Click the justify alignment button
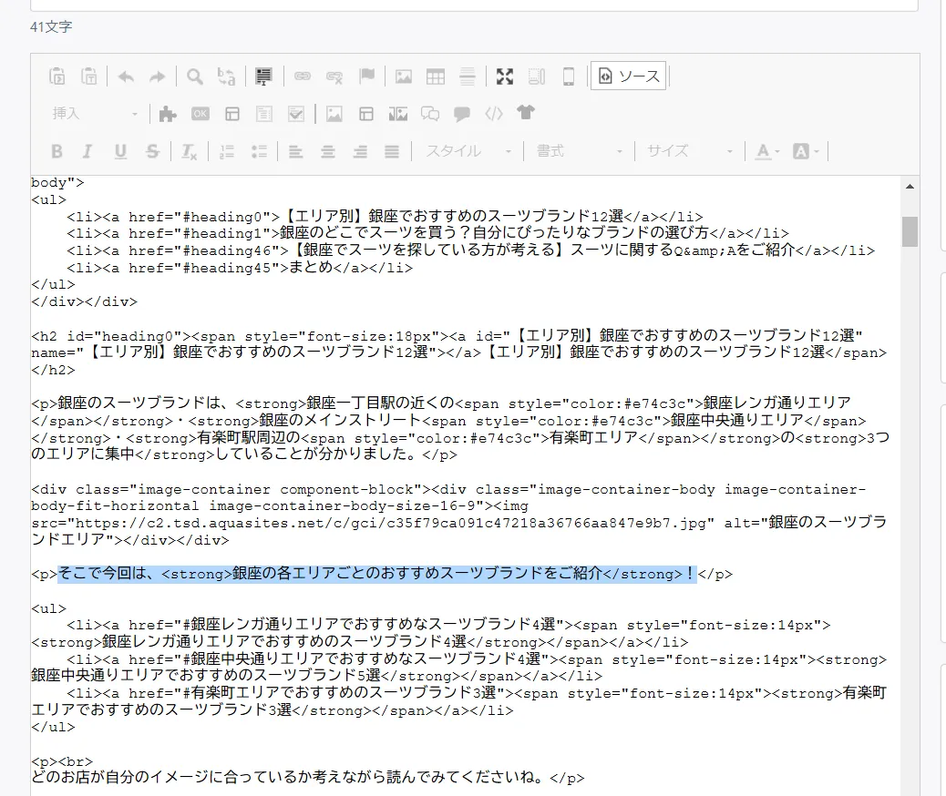946x796 pixels. [392, 150]
